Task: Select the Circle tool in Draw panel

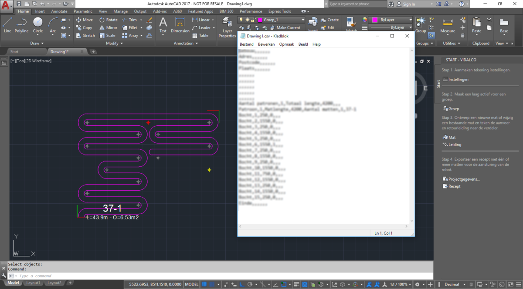Action: click(38, 24)
